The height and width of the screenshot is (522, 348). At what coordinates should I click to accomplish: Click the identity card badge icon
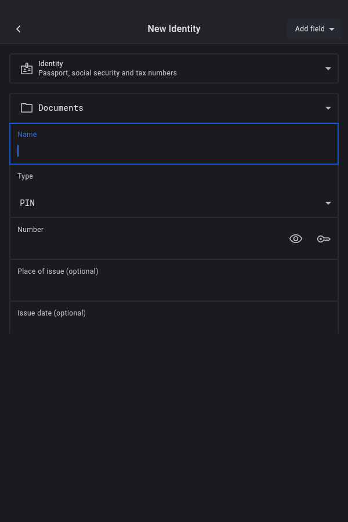(x=27, y=68)
